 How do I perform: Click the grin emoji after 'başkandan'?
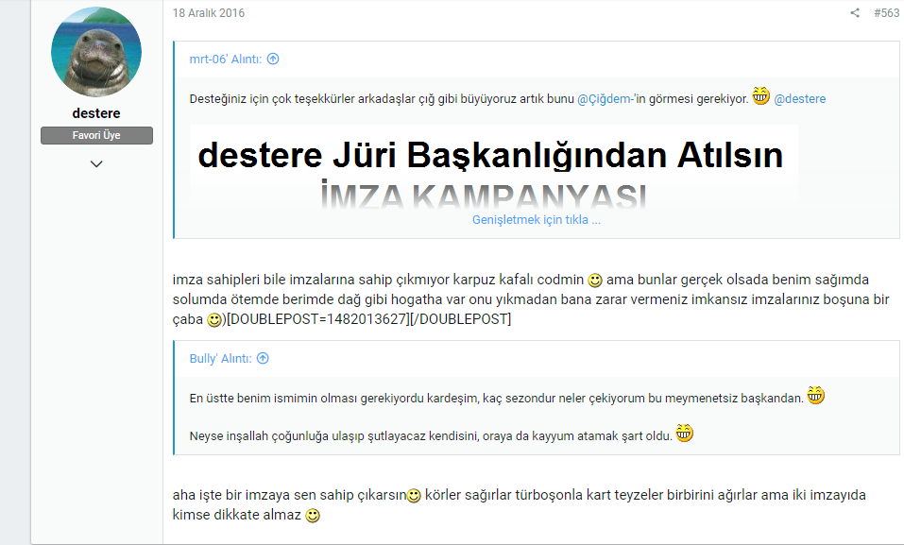[816, 396]
